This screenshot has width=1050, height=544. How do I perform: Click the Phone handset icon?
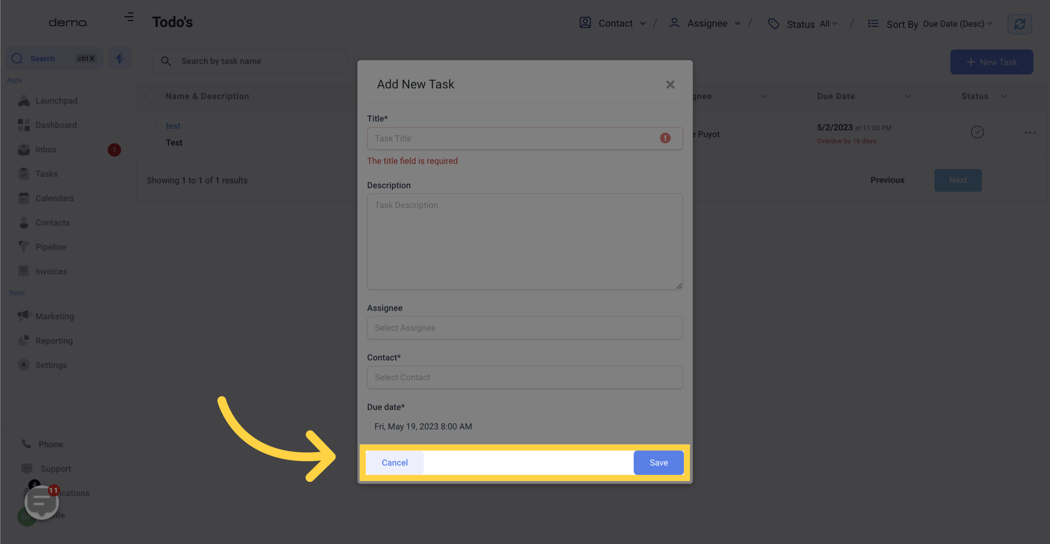(26, 444)
